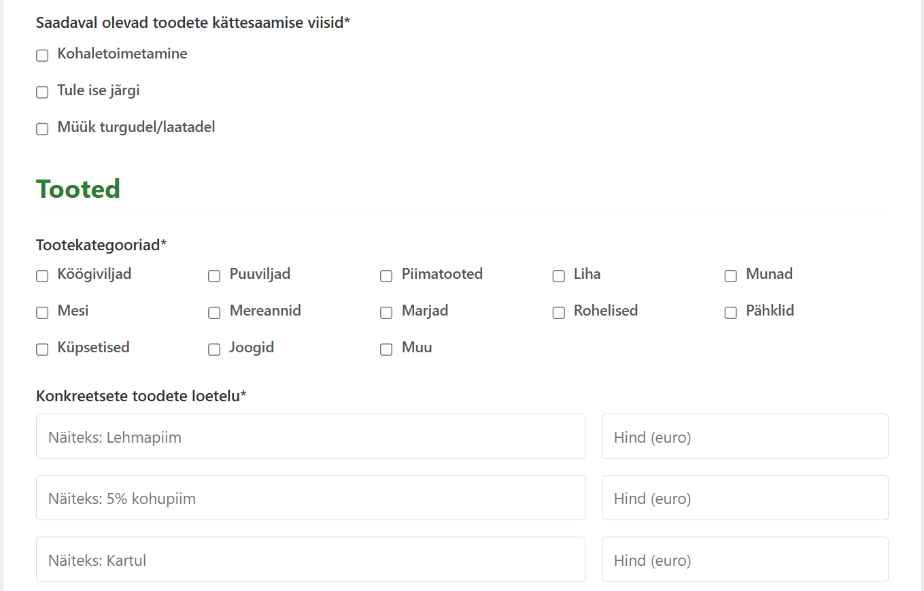Focus the first Hind (euro) field
The height and width of the screenshot is (591, 924).
point(745,437)
